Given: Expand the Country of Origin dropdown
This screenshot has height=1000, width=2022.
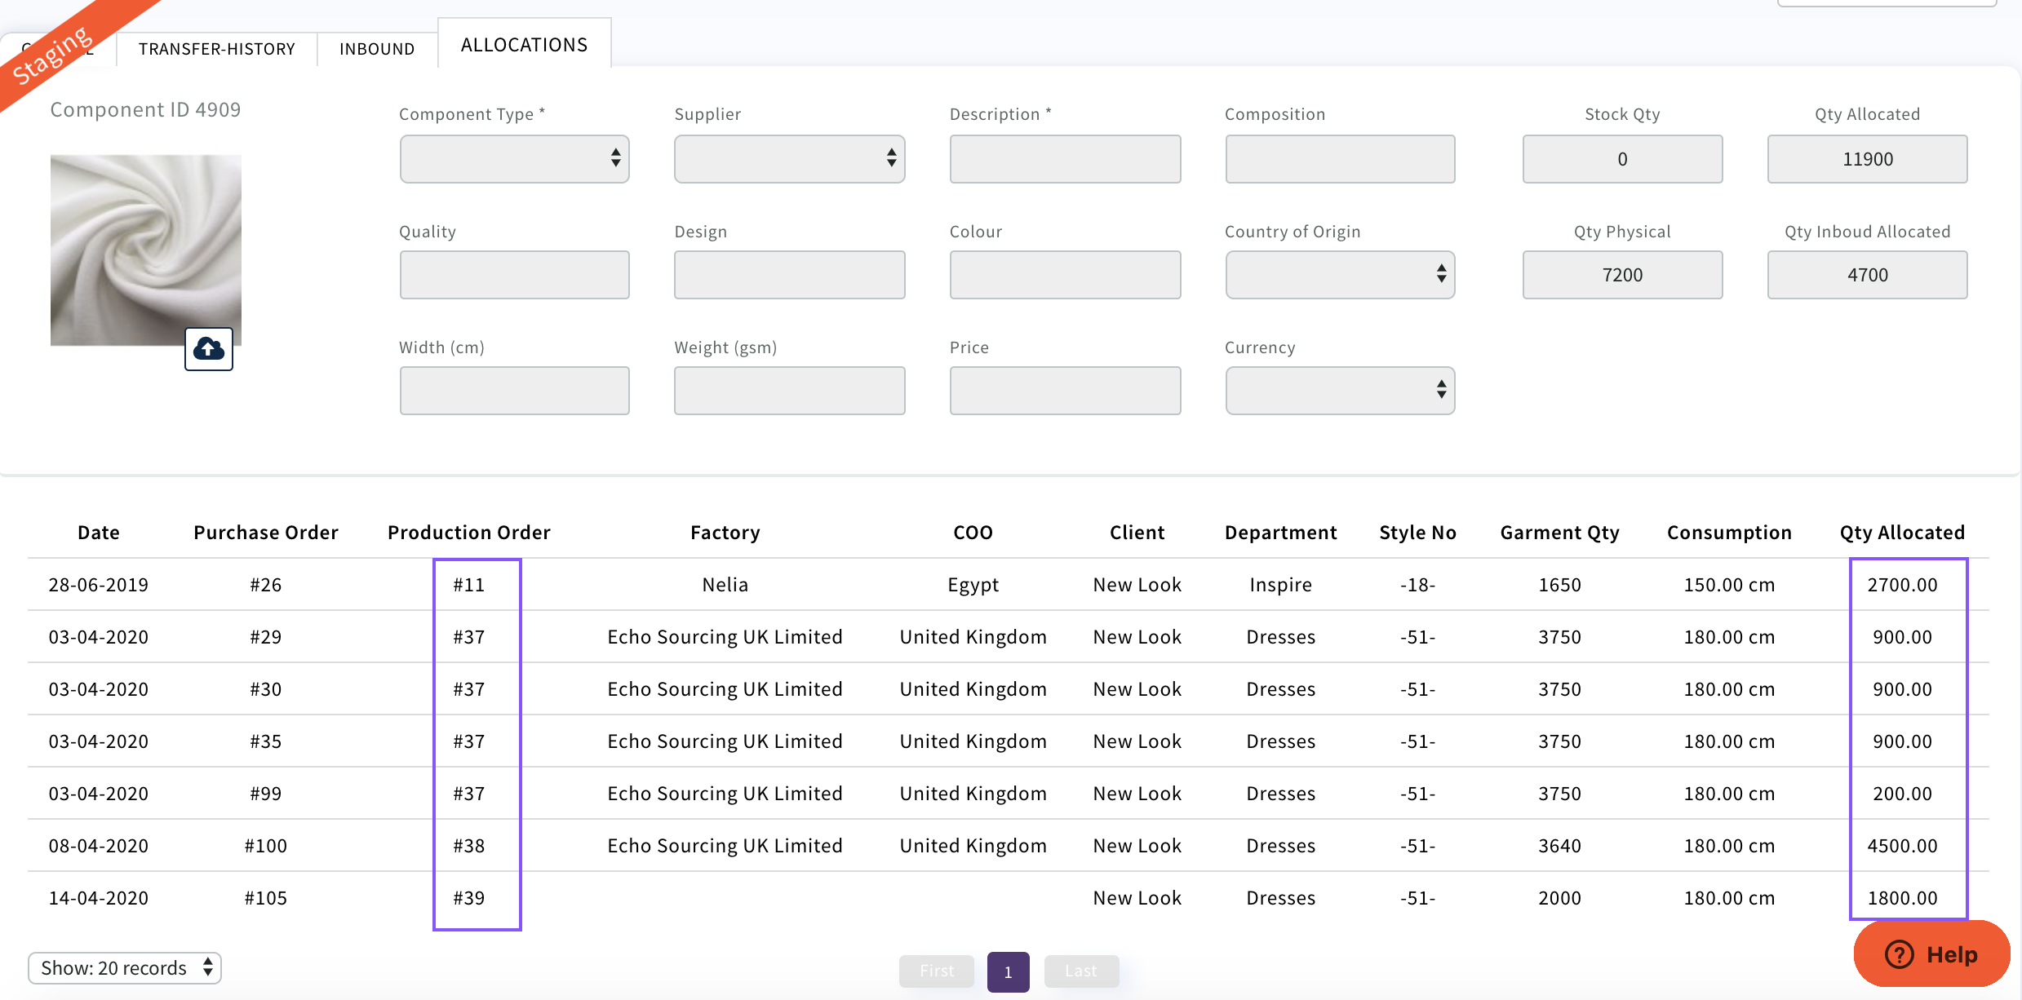Looking at the screenshot, I should 1339,275.
